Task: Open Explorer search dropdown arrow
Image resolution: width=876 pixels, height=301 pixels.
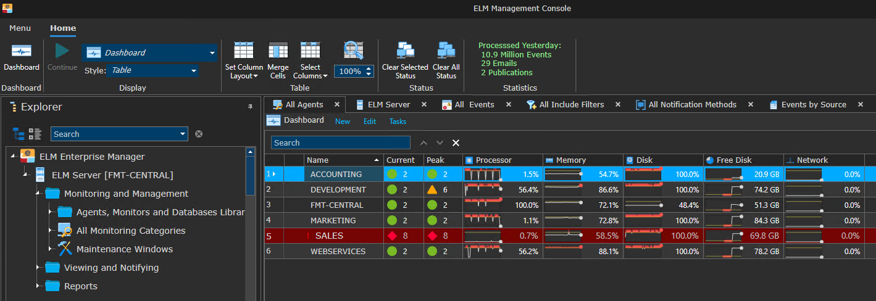Action: pos(182,134)
